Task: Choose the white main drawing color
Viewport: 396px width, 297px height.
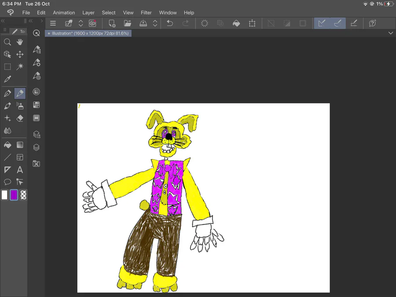Action: point(4,195)
